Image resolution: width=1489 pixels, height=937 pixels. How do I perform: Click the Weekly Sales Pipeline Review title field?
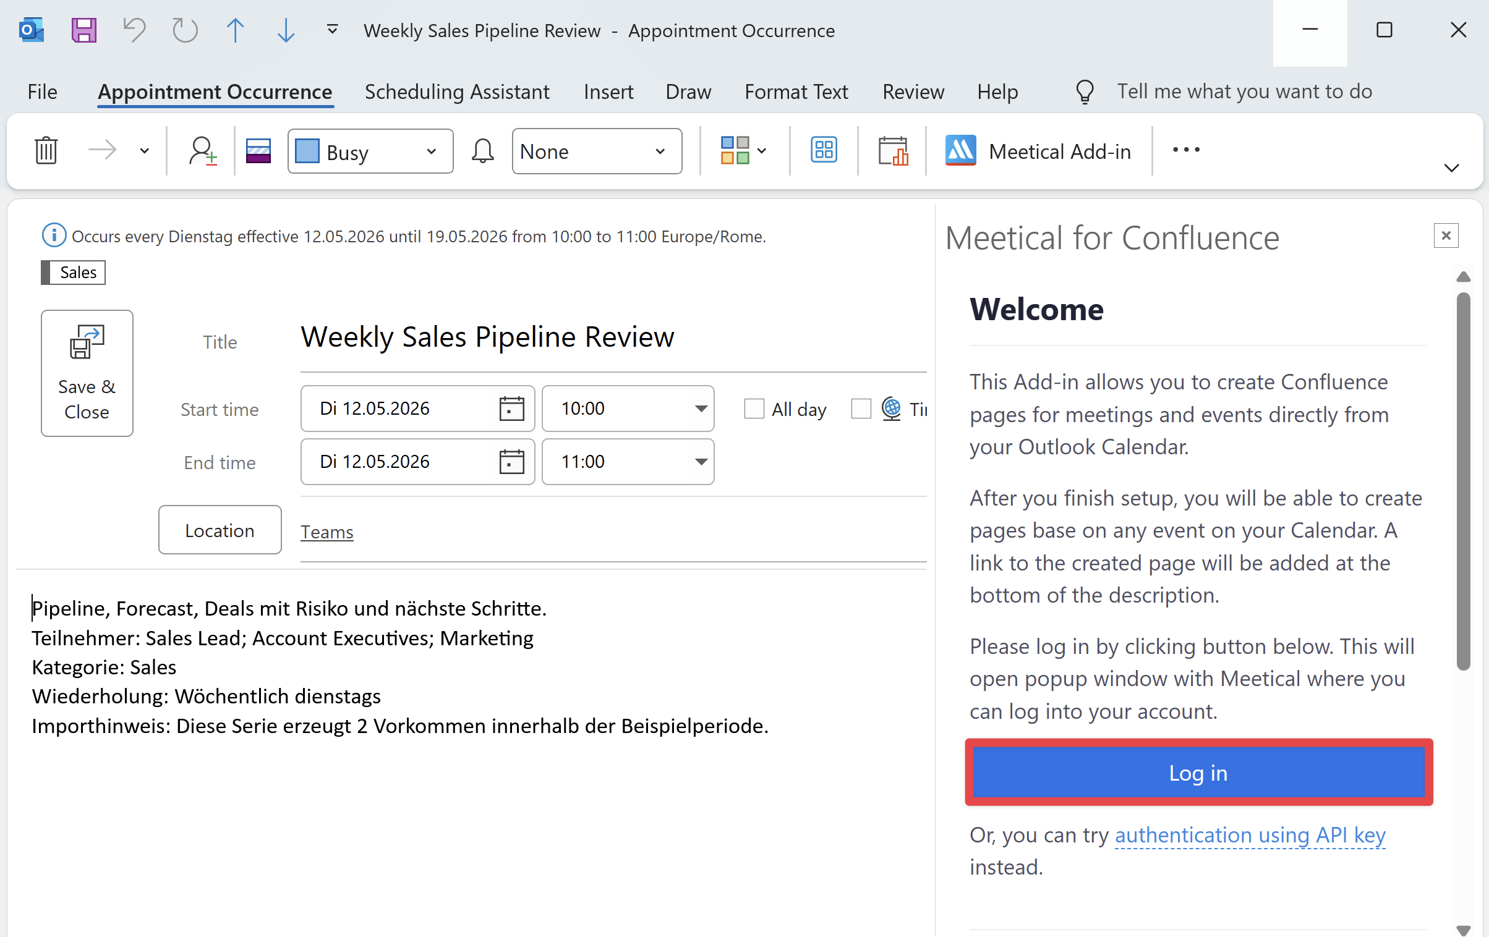click(x=613, y=337)
